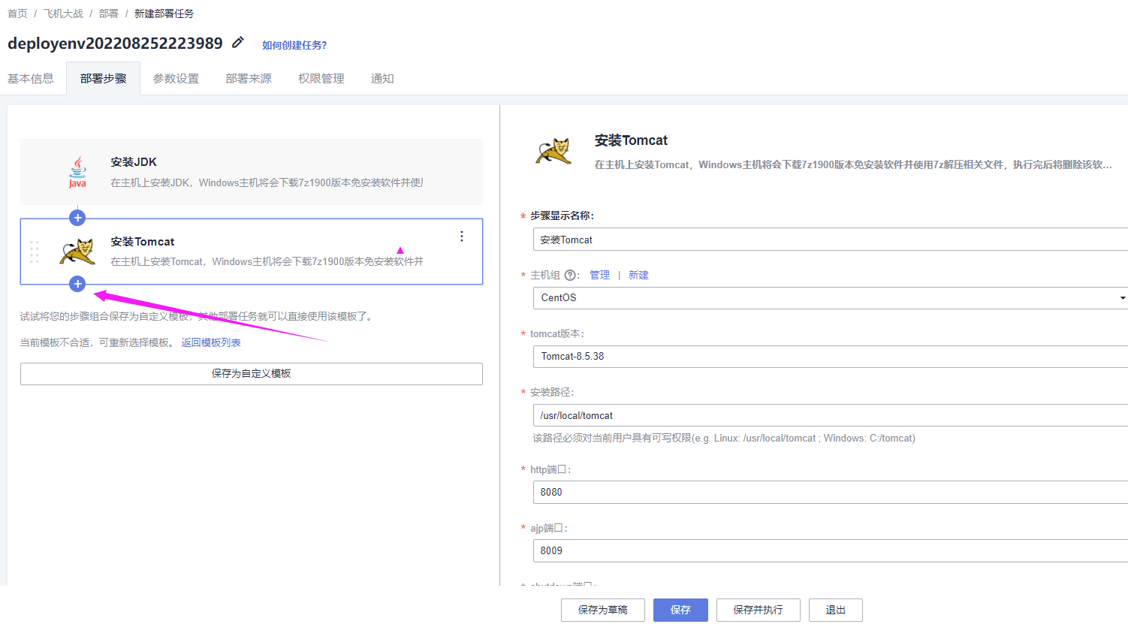Click the question mark help icon beside 主机组

coord(570,276)
